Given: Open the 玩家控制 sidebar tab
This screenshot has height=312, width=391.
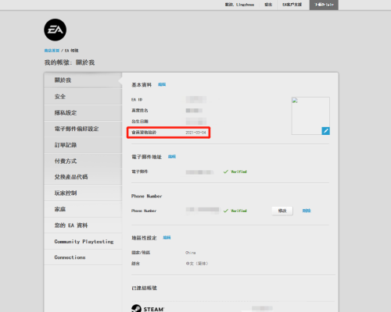Looking at the screenshot, I should point(83,193).
